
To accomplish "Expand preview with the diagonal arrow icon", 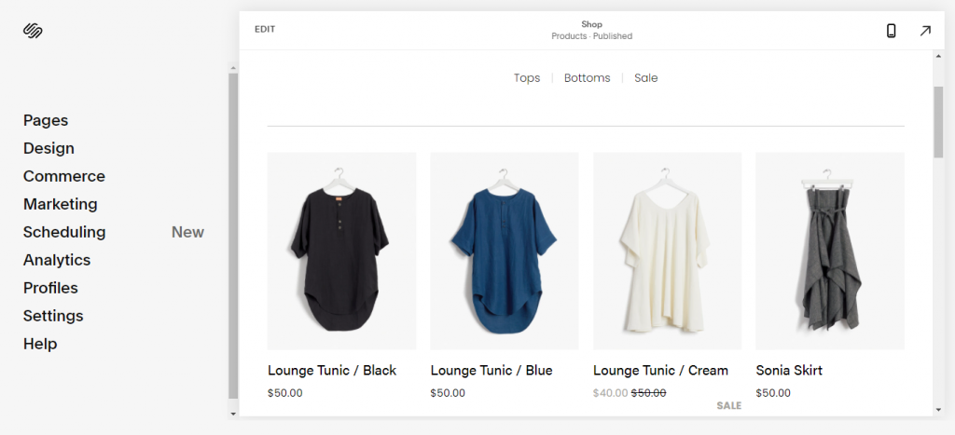I will click(x=925, y=31).
